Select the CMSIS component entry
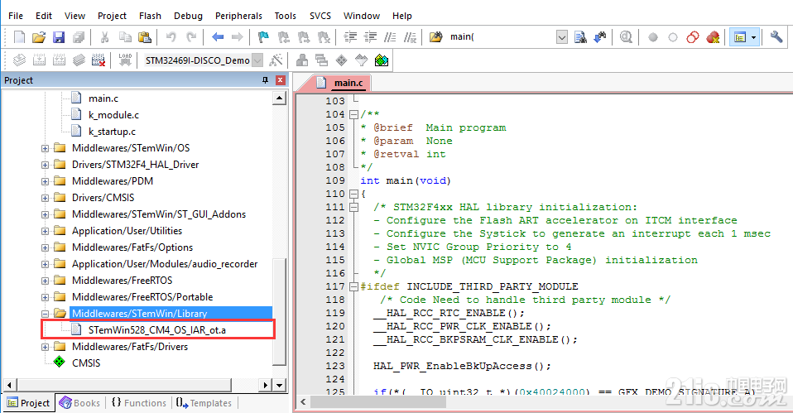 tap(86, 363)
